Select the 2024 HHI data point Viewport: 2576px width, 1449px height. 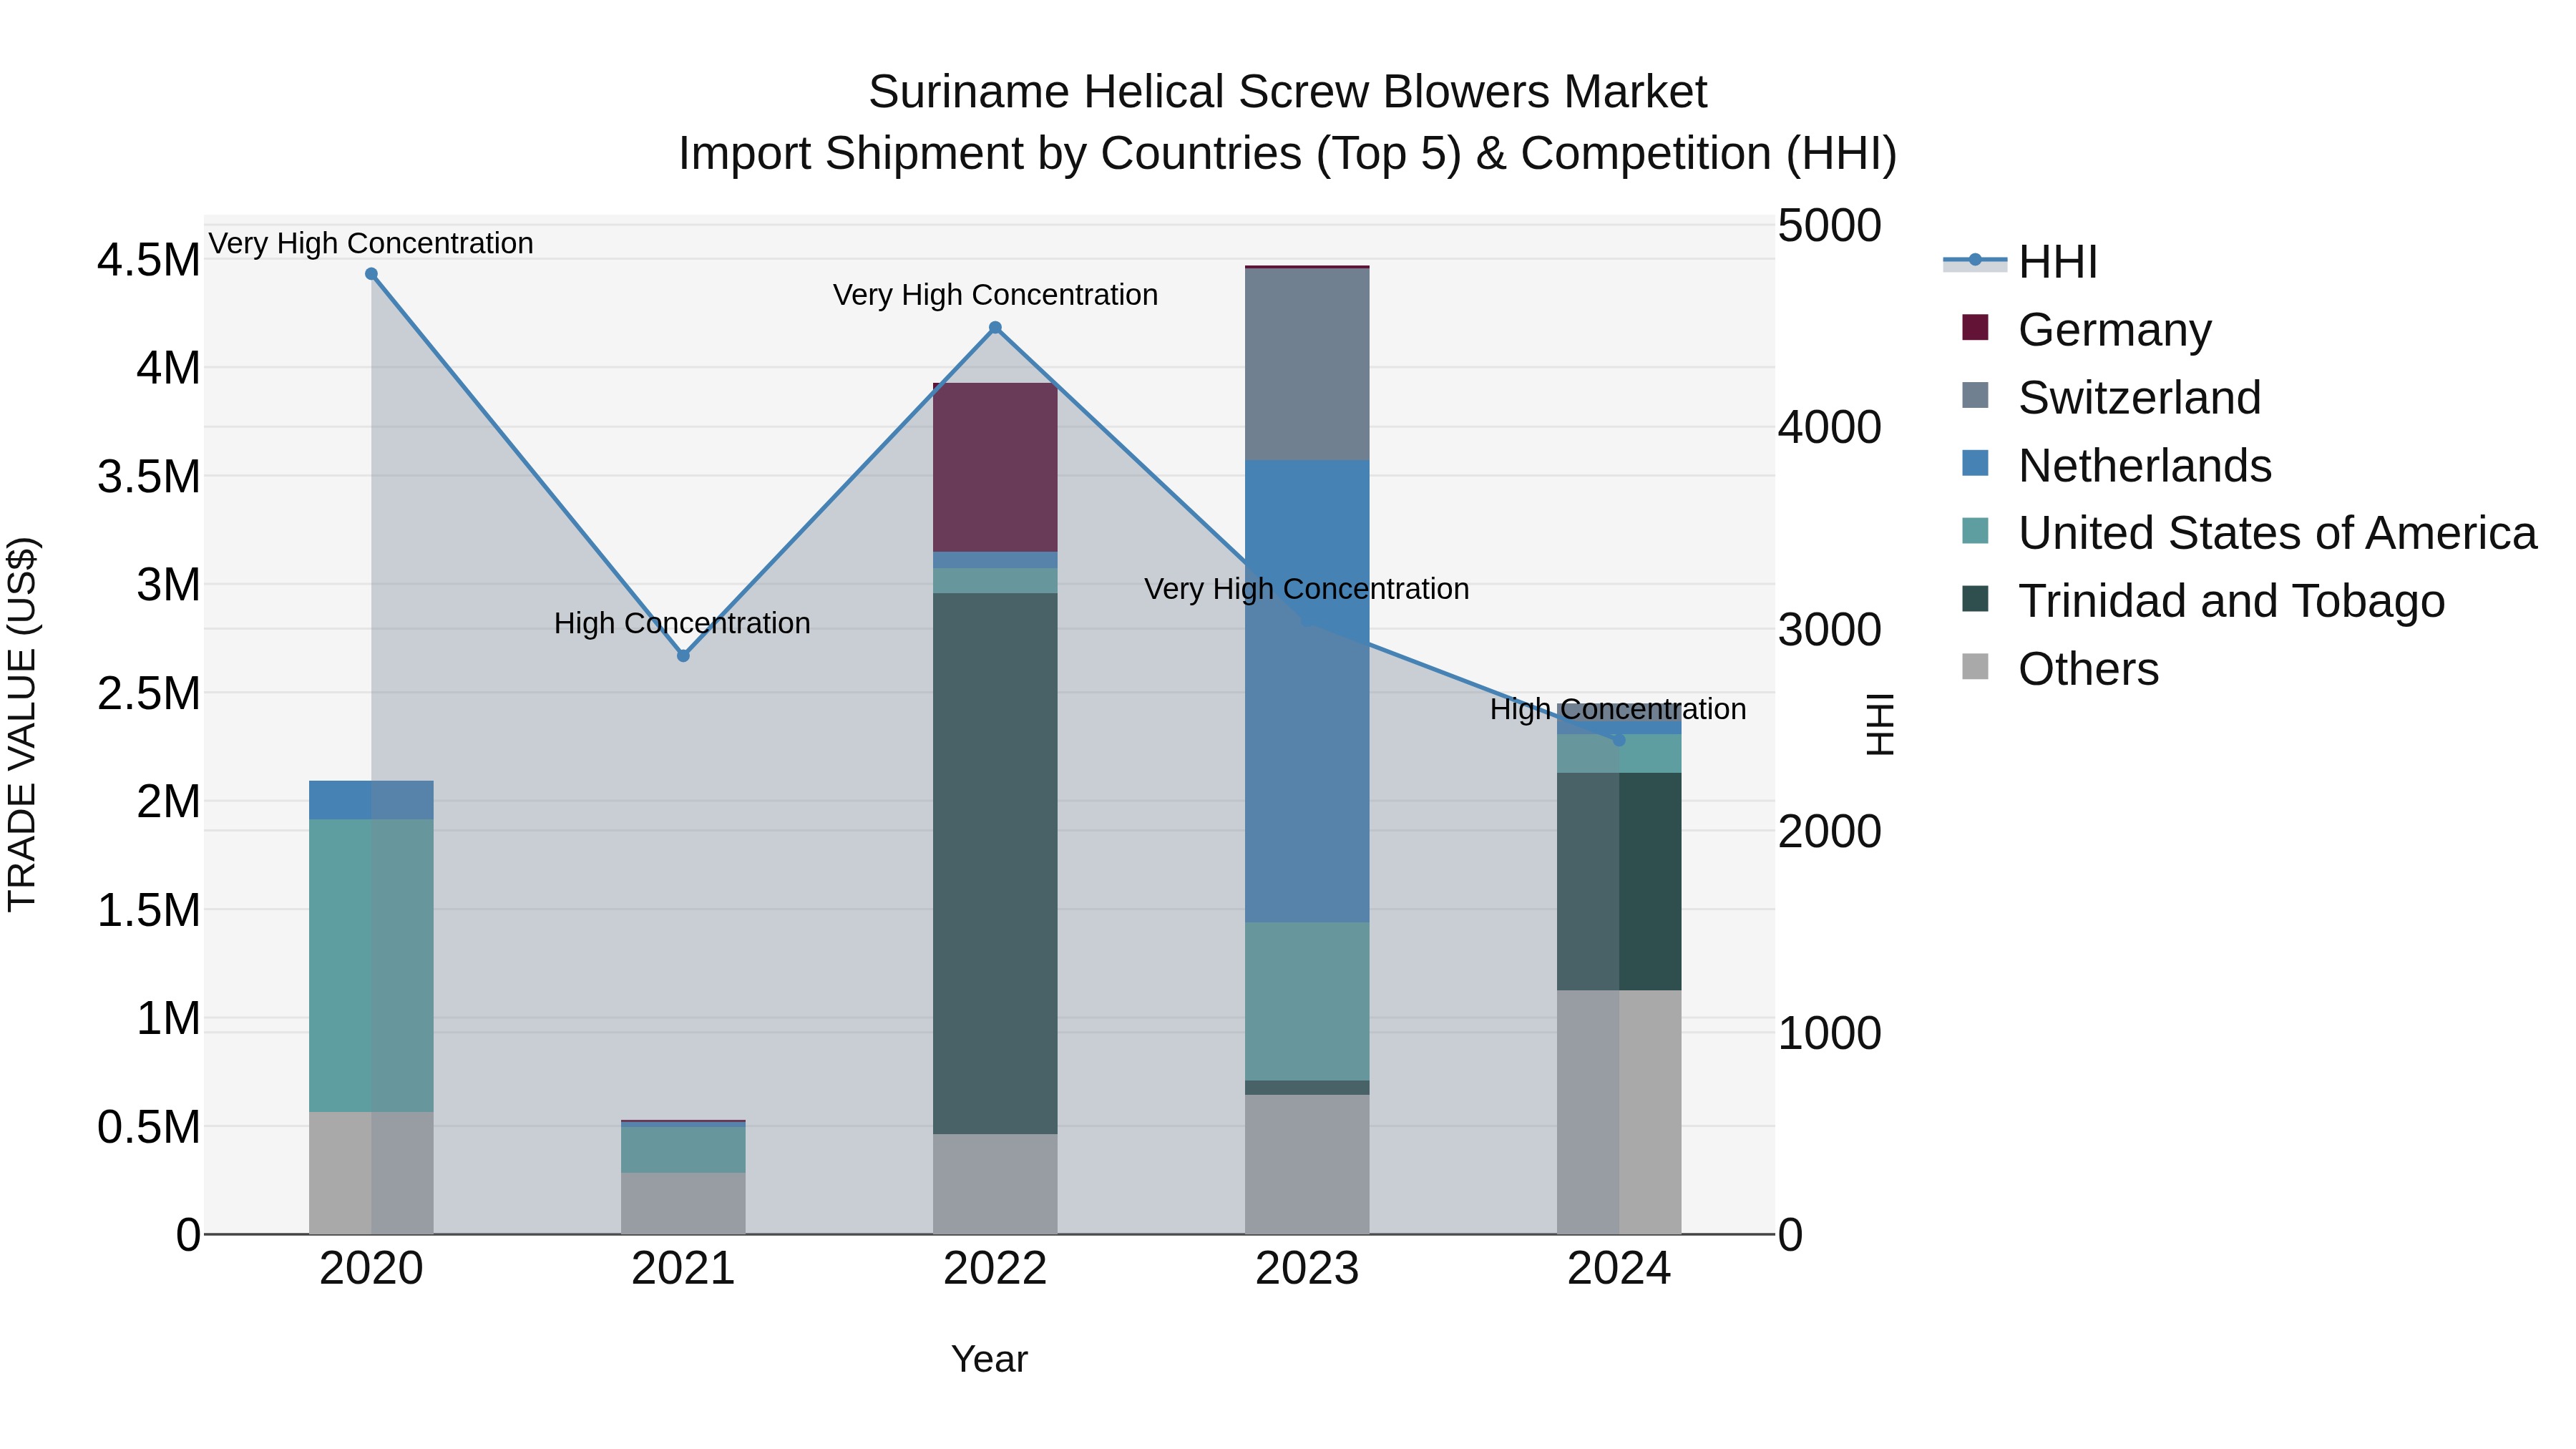pyautogui.click(x=1619, y=740)
